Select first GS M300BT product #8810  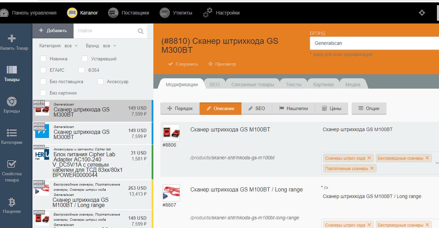coord(93,111)
